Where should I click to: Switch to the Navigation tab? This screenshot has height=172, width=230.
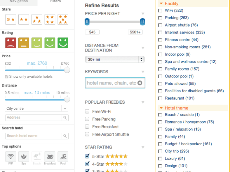[x=19, y=2]
